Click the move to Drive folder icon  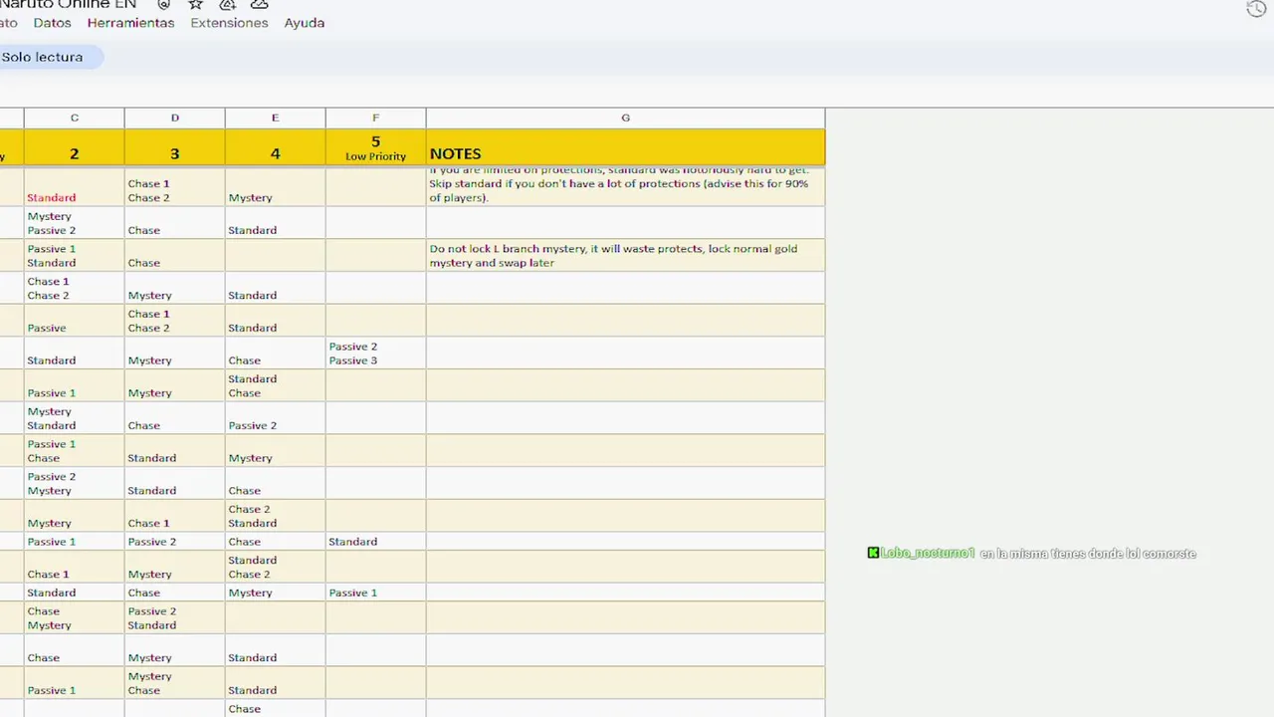pyautogui.click(x=227, y=4)
